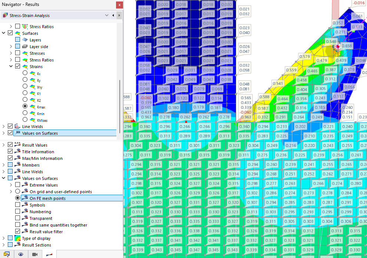Screen dimensions: 367x258
Task: Open the Stress-Strain Analysis dropdown
Action: [106, 15]
